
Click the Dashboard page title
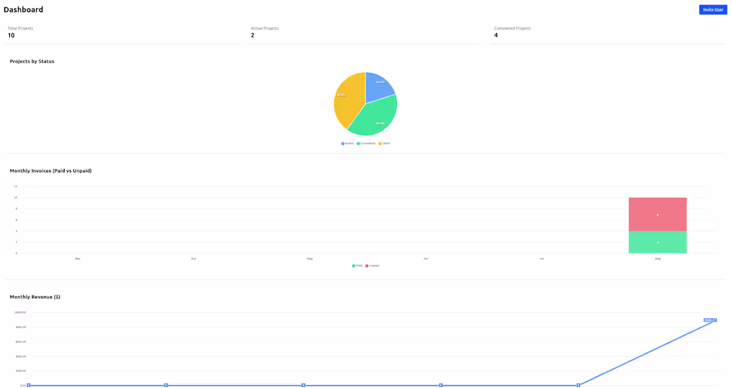pos(25,9)
